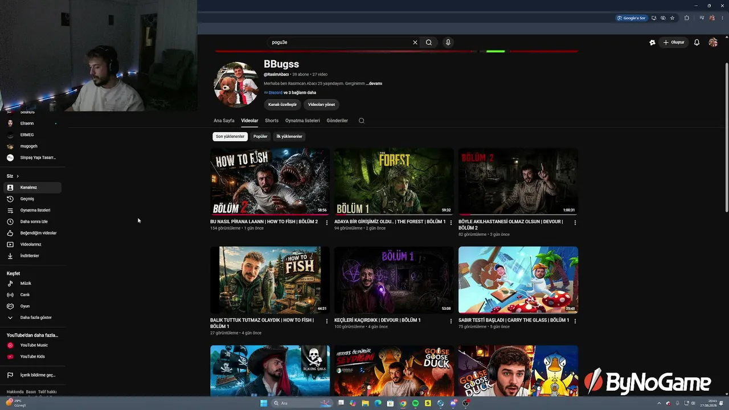Click the install app icon in address bar
The width and height of the screenshot is (729, 410).
pos(654,18)
